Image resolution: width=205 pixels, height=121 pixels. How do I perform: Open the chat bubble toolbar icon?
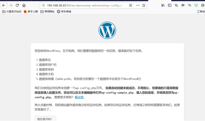[183, 5]
